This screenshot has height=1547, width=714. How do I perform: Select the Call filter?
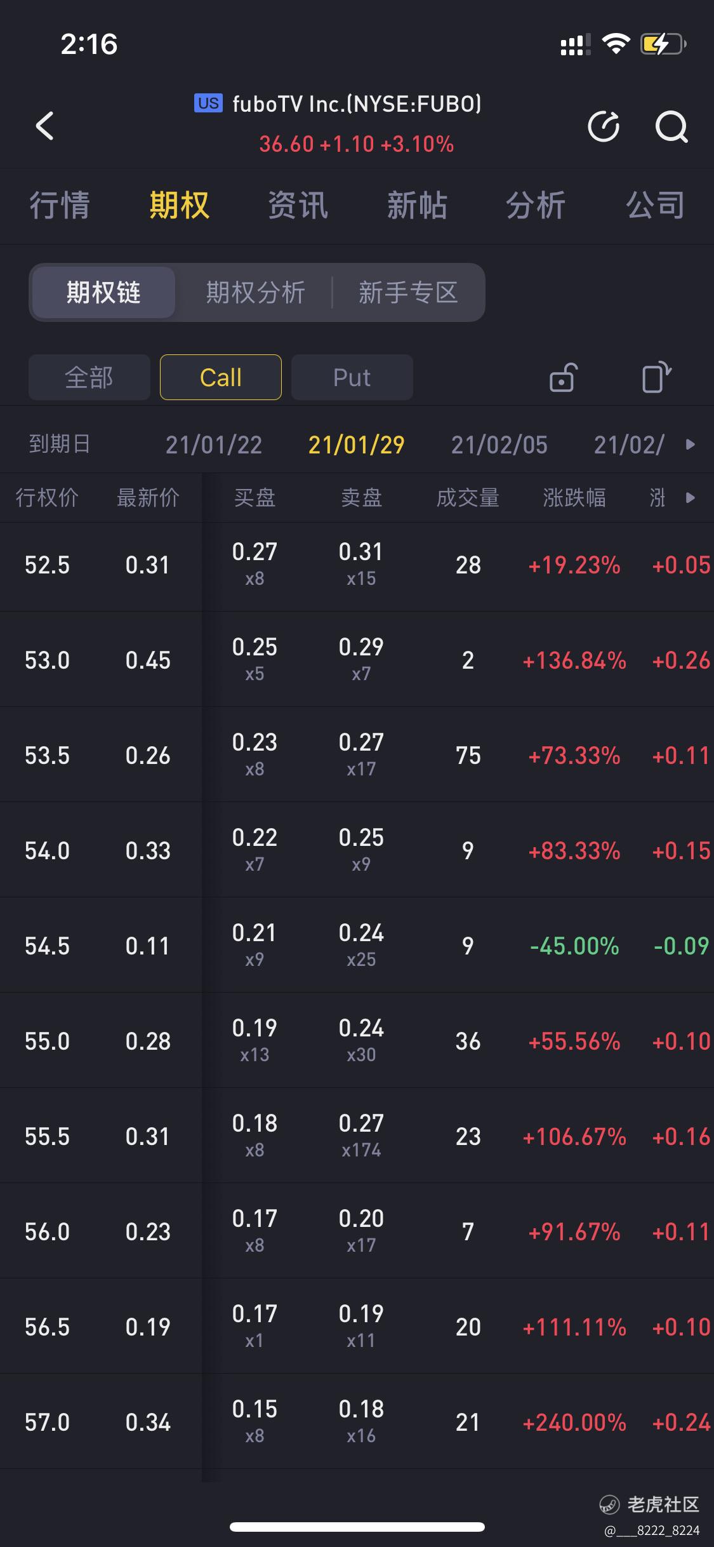click(221, 377)
